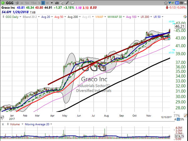
Task: Open the T dropdown button
Action: coord(181,3)
